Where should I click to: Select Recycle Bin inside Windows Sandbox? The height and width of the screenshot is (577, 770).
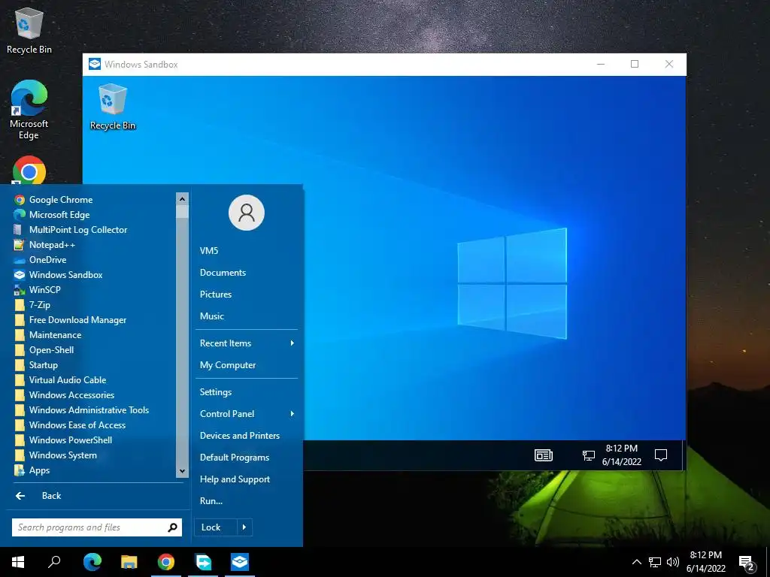click(x=113, y=107)
